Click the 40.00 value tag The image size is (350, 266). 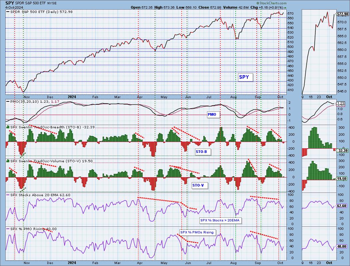342,246
